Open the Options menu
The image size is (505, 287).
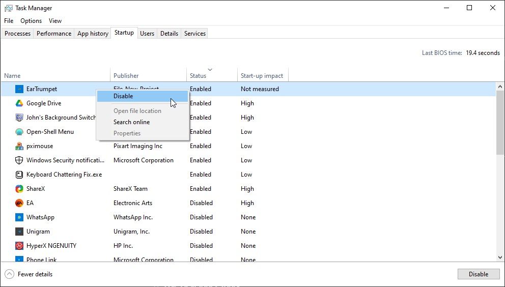[x=31, y=21]
